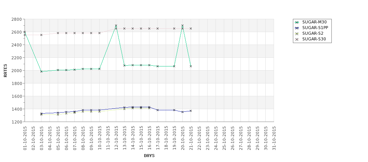Click the 16-10-2015 date label

click(149, 138)
